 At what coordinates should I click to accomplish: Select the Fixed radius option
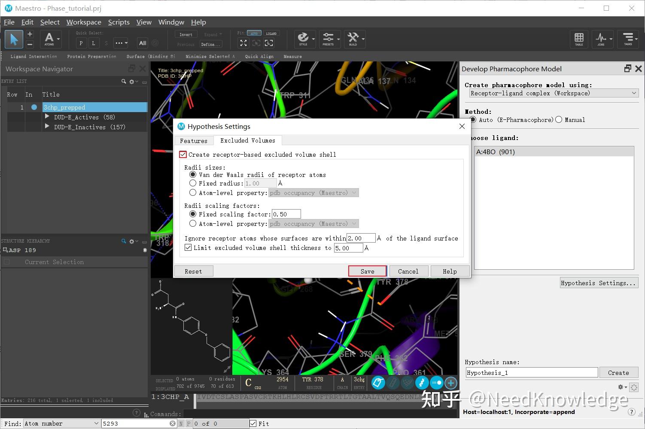click(193, 183)
